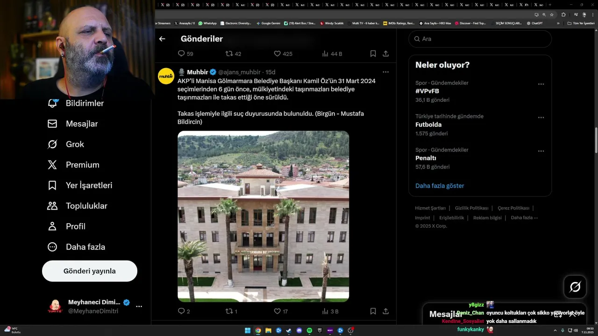This screenshot has height=336, width=598.
Task: Bookmark this page with the star icon
Action: tap(552, 14)
